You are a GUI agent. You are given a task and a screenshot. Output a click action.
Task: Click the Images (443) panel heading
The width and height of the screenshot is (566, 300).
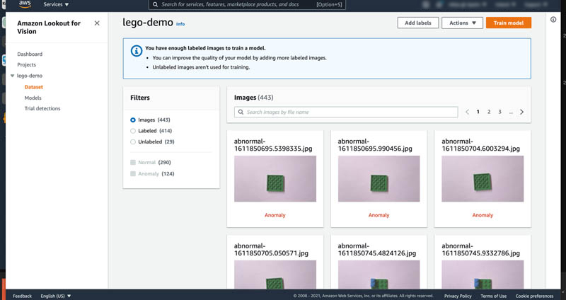tap(253, 98)
